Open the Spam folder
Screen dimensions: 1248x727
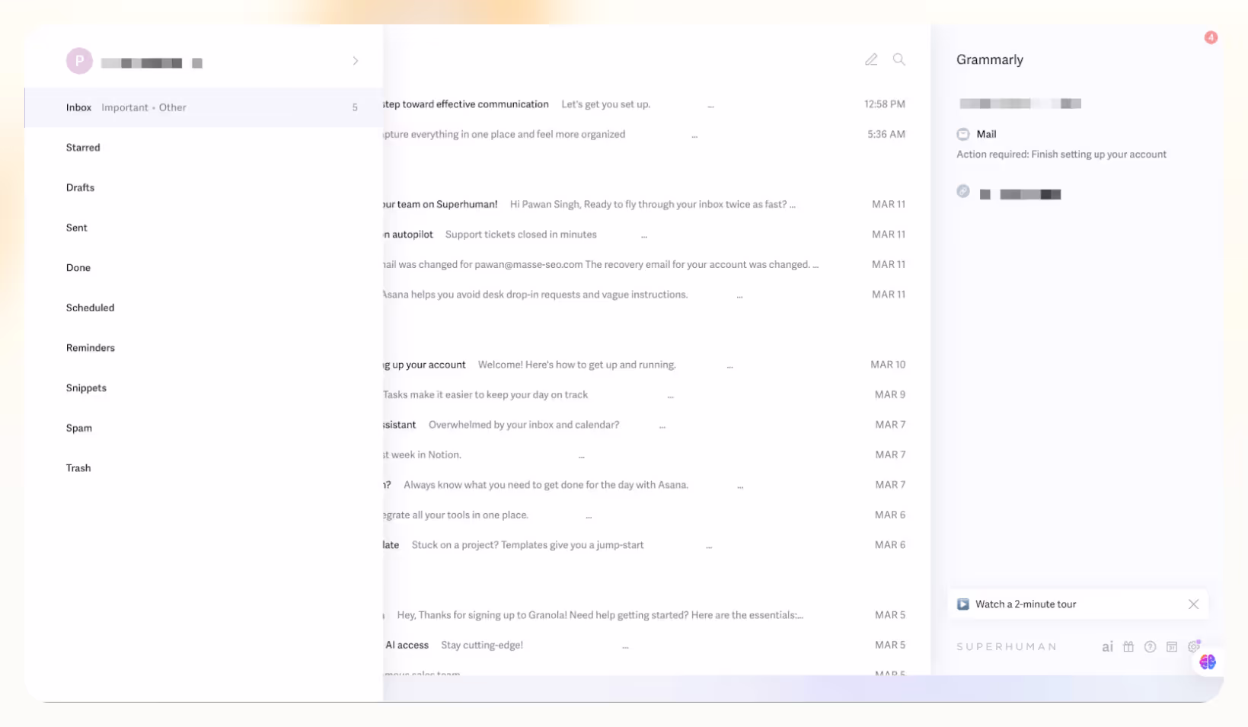coord(79,428)
